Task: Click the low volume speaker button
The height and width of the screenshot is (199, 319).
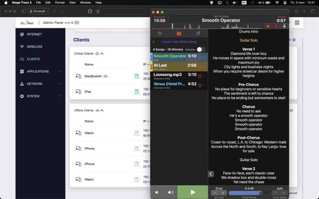Action: click(157, 192)
